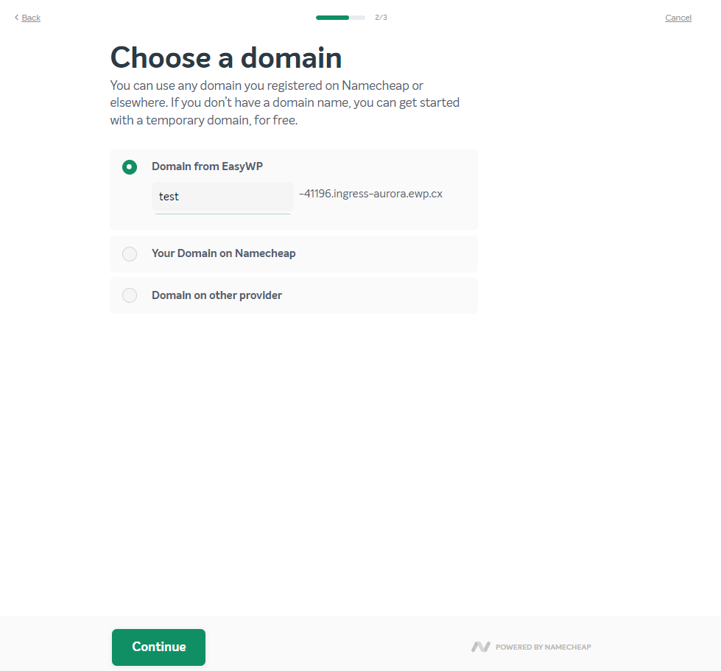Click the Back chevron arrow icon
Screen dimensions: 721x671
pos(16,18)
